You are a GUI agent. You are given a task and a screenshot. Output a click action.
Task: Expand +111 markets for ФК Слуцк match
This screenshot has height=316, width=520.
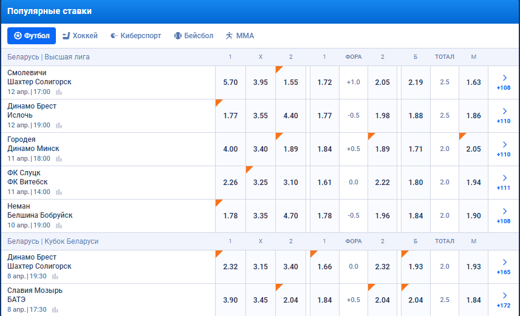pos(504,182)
